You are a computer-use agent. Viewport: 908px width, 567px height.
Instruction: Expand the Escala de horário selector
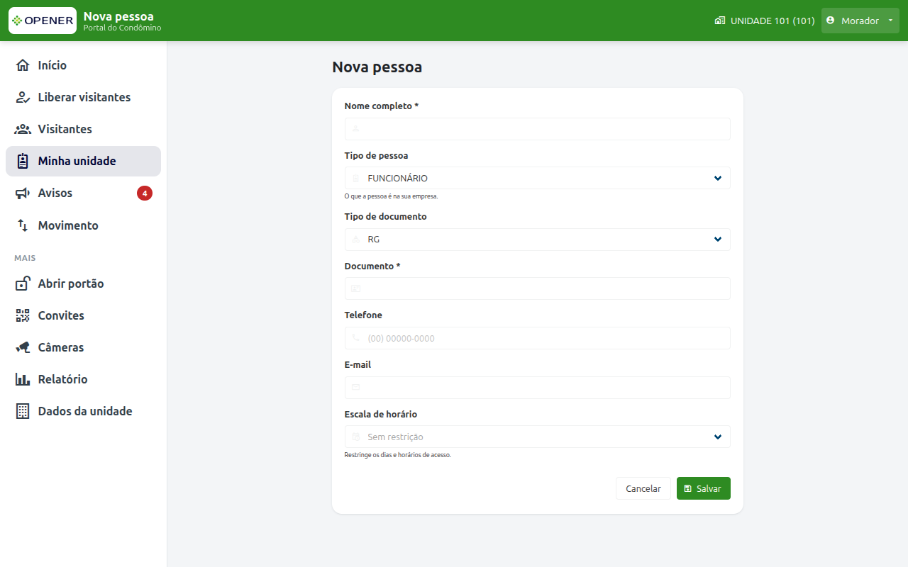click(x=538, y=437)
